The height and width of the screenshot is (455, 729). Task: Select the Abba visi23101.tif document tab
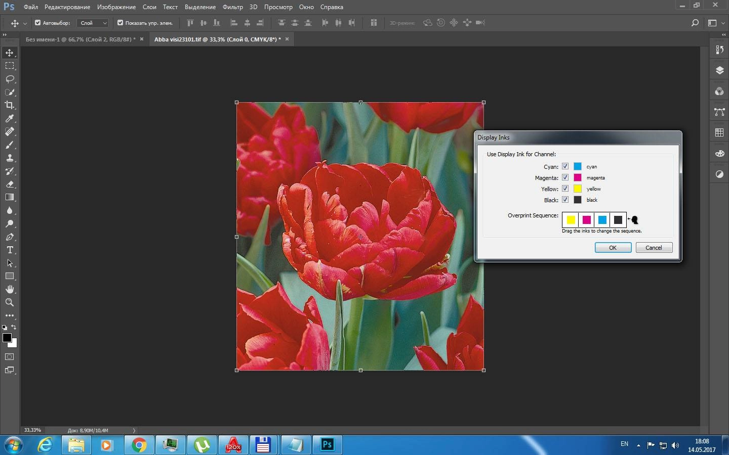[218, 39]
